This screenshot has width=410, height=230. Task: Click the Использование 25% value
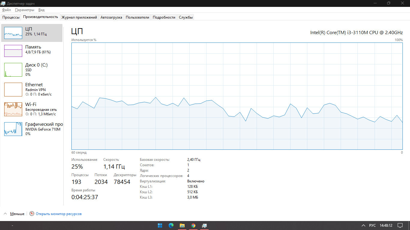(x=77, y=167)
